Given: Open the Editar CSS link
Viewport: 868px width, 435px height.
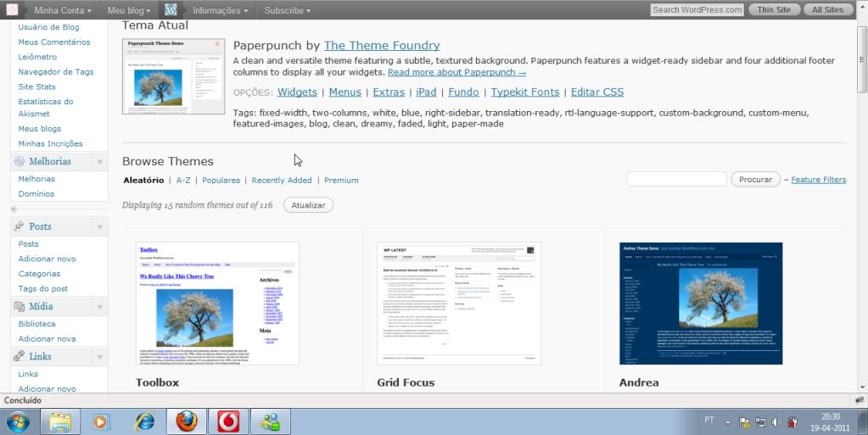Looking at the screenshot, I should point(596,92).
